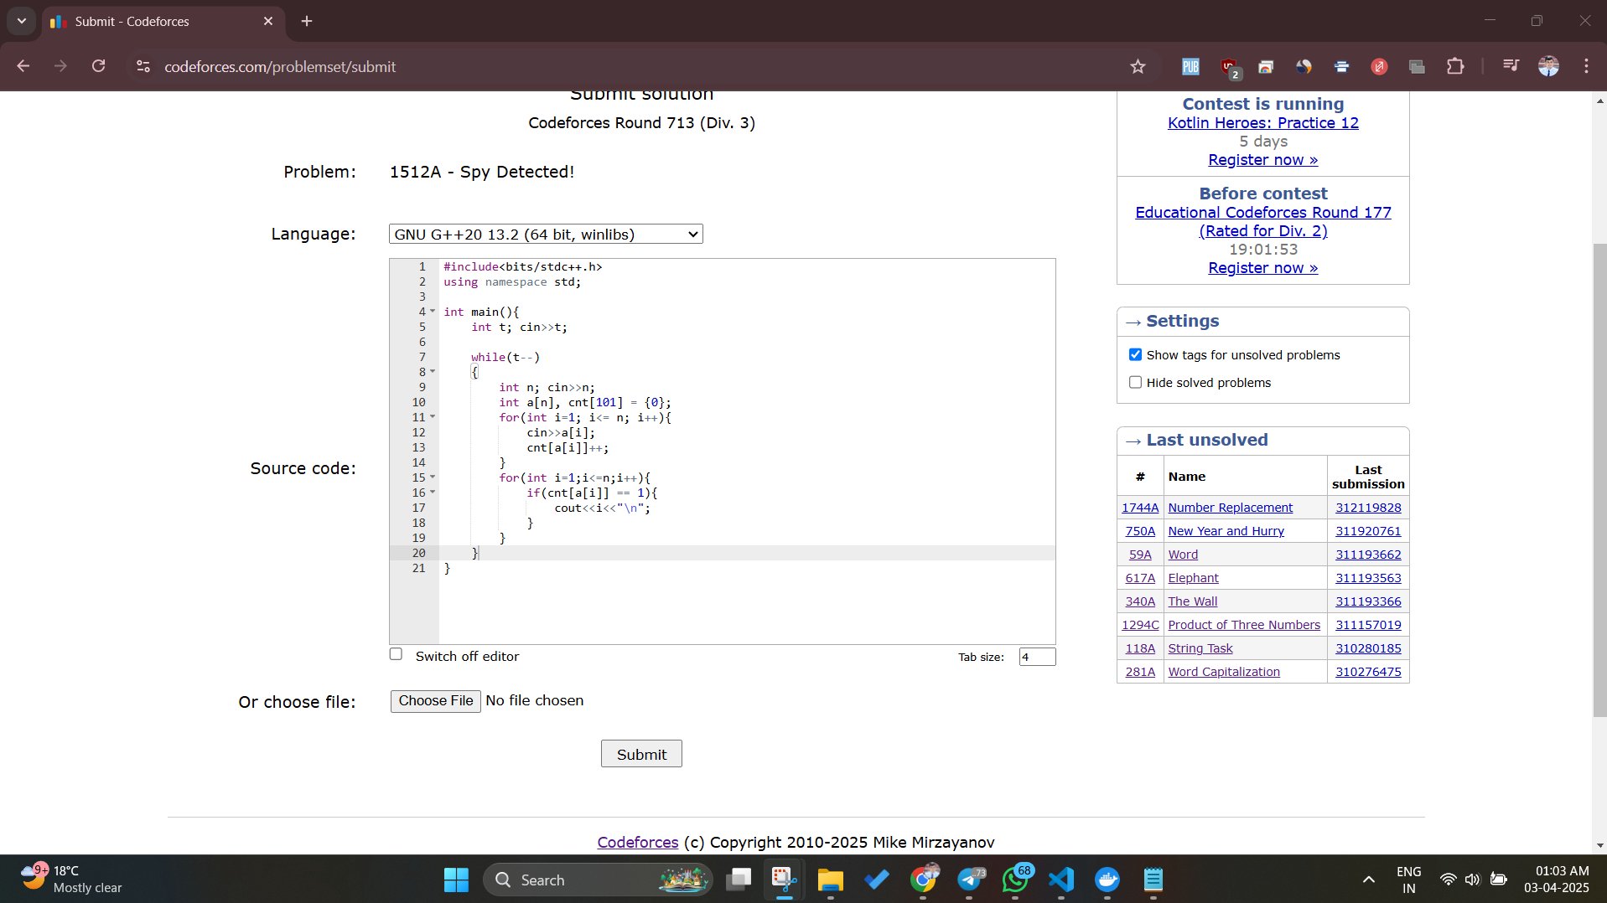
Task: Open the Language compiler dropdown
Action: click(546, 235)
